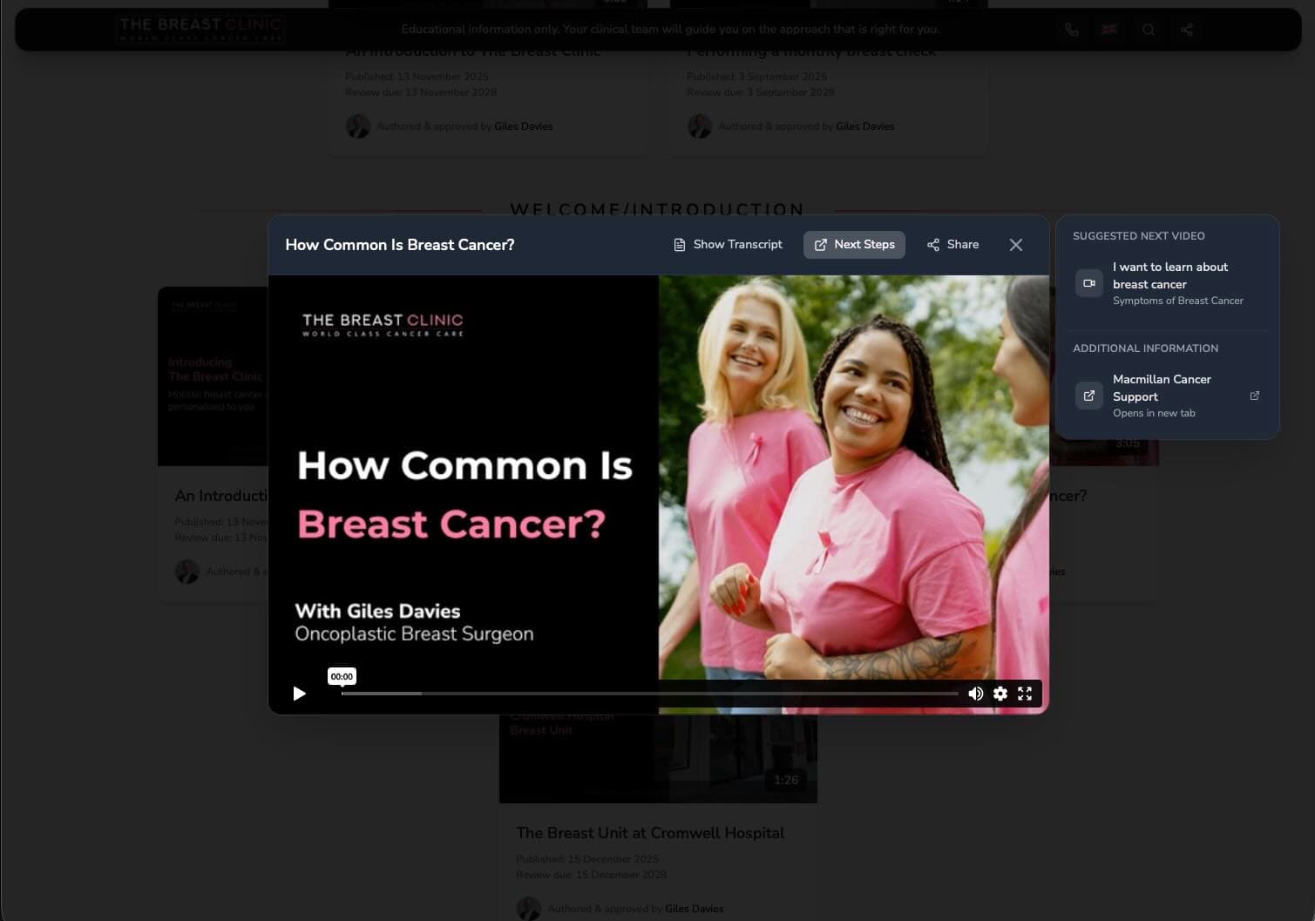
Task: Click Giles Davies author under monthly breast check
Action: (x=864, y=126)
